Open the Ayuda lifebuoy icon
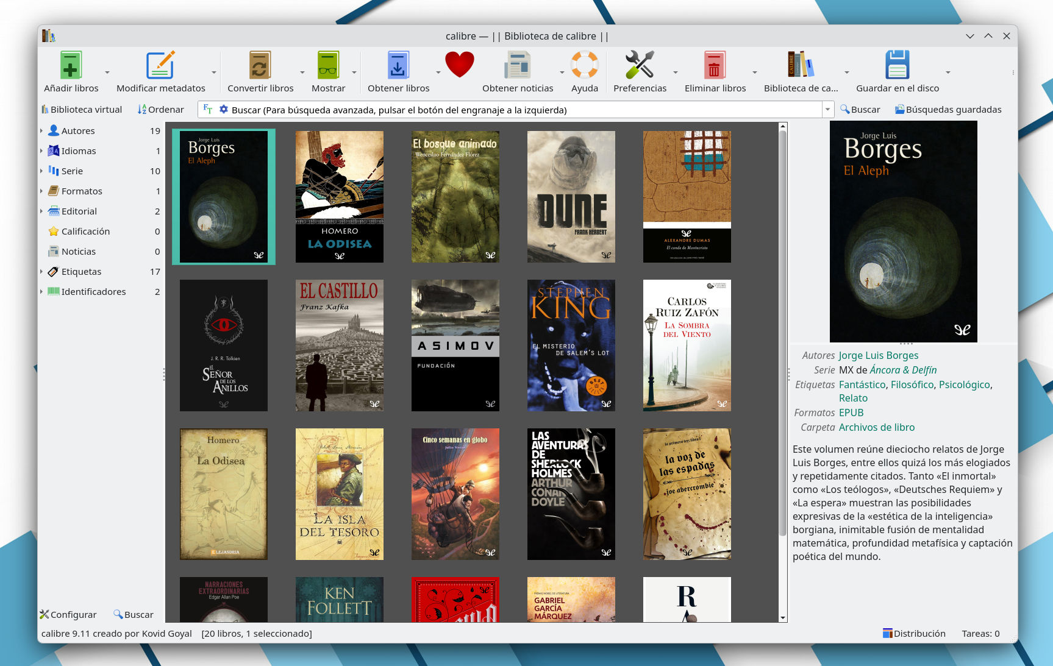Viewport: 1053px width, 666px height. click(584, 65)
